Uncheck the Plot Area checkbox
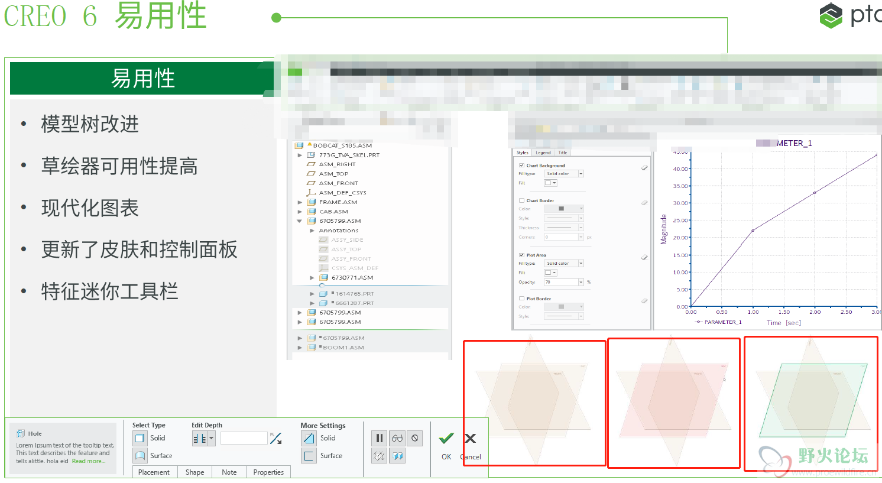Screen dimensions: 882x483 [x=521, y=255]
